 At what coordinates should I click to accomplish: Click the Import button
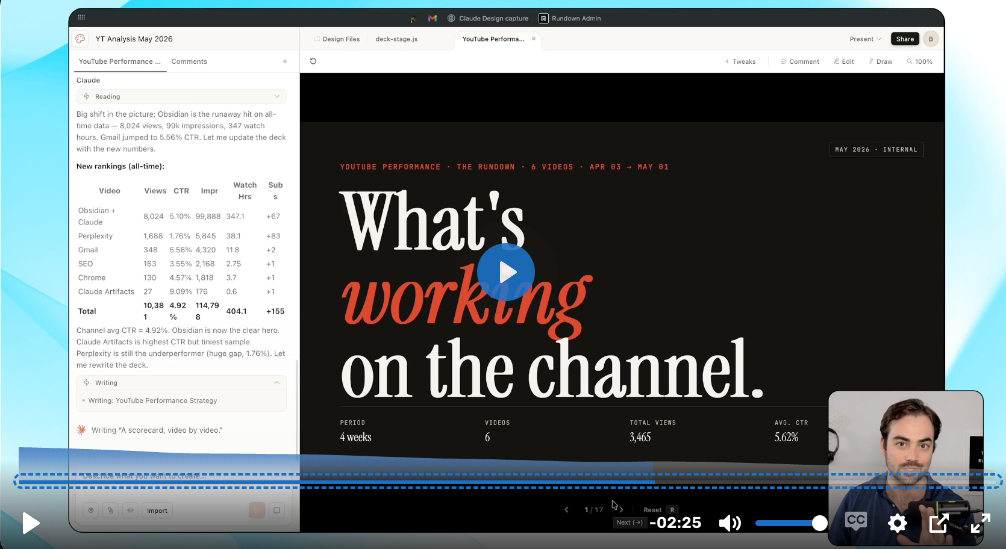pyautogui.click(x=157, y=510)
